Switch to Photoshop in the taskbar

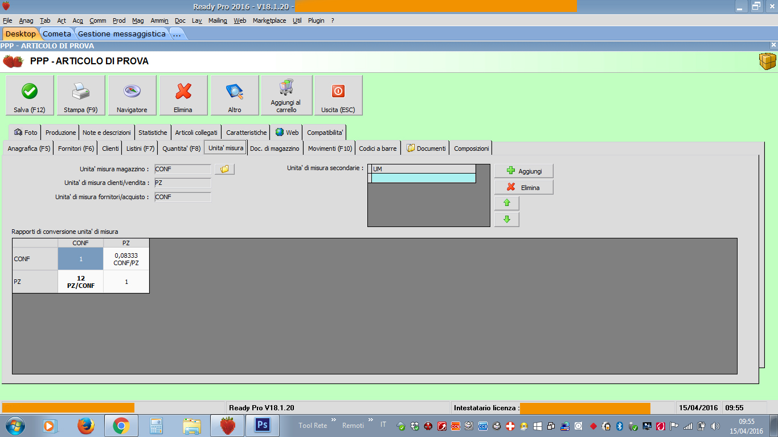click(x=262, y=425)
